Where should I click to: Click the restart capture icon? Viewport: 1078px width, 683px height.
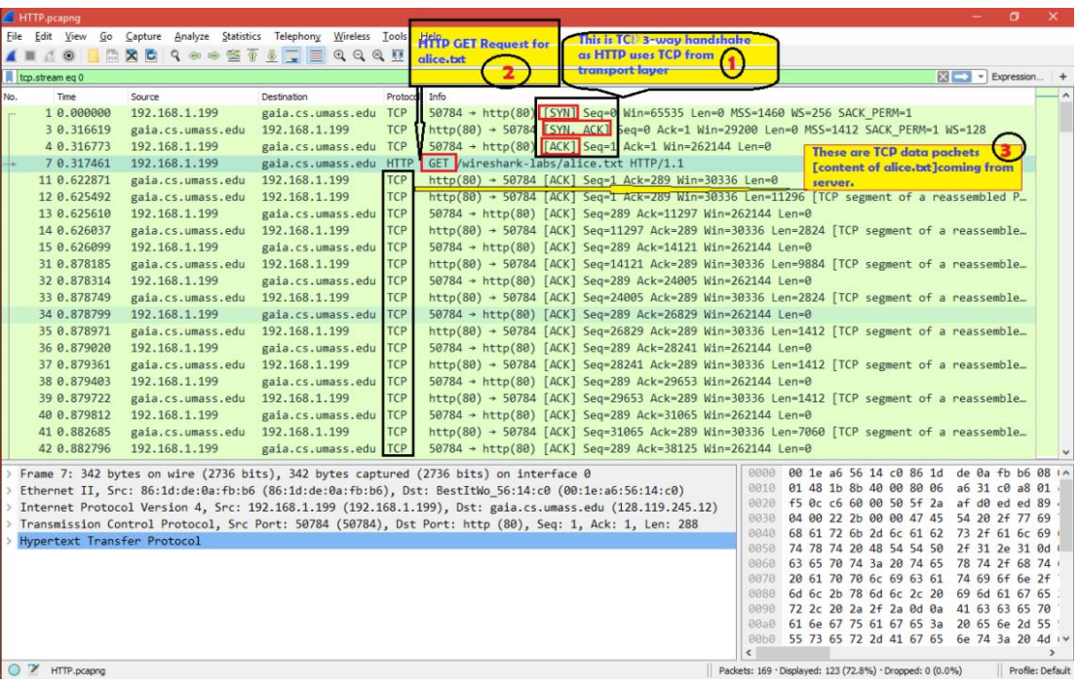click(49, 56)
